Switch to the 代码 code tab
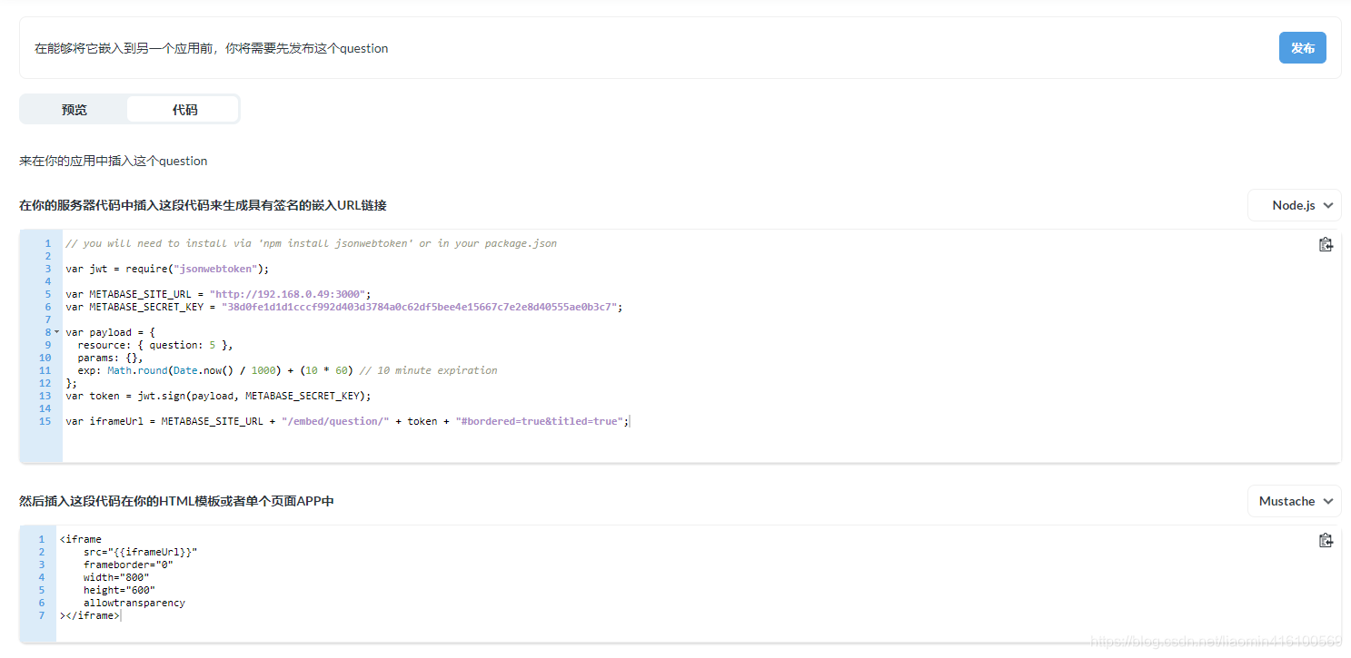This screenshot has width=1351, height=658. click(184, 110)
